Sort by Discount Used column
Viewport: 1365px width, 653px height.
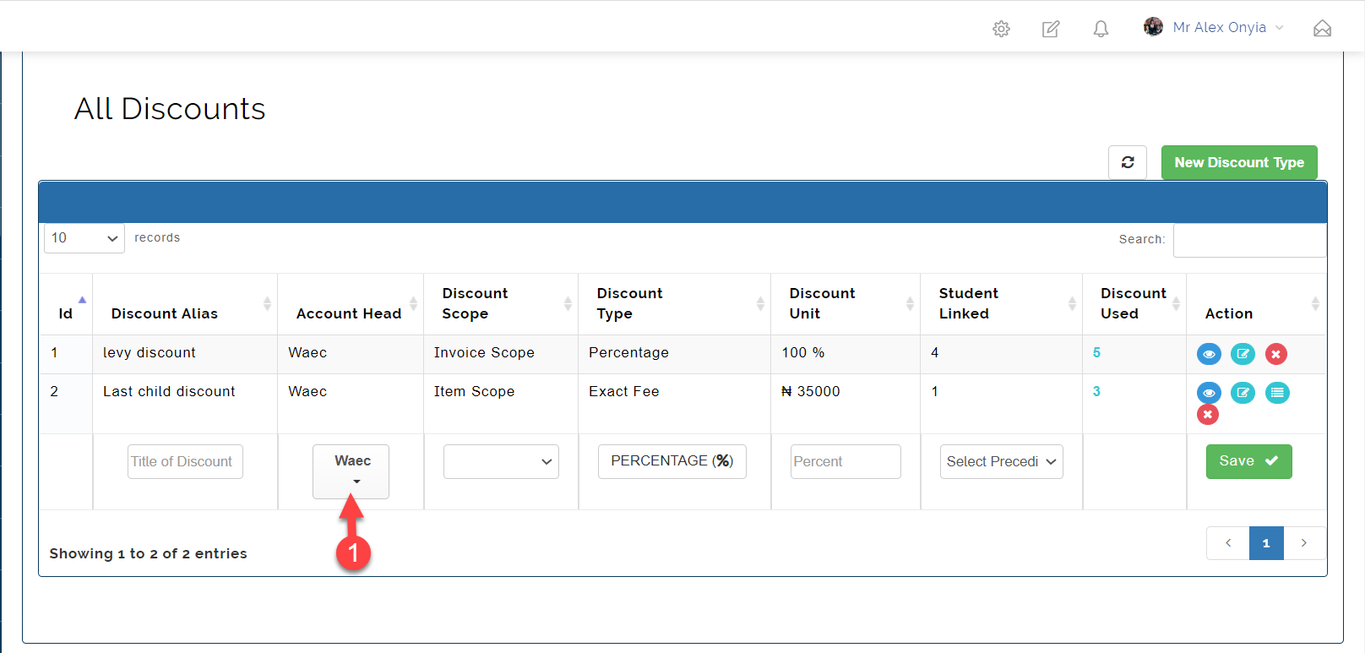[1134, 304]
